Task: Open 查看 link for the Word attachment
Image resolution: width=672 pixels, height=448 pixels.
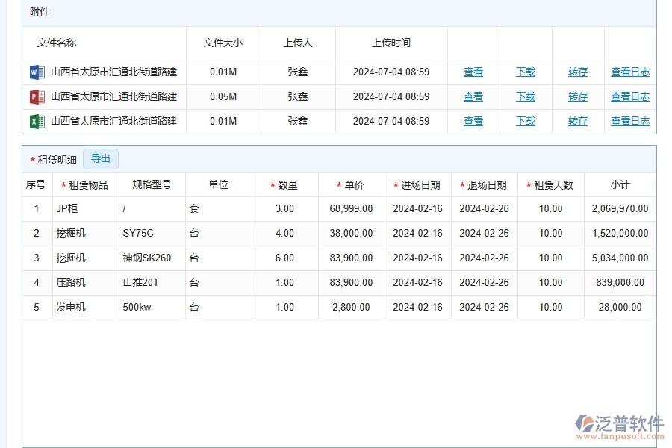Action: click(473, 72)
